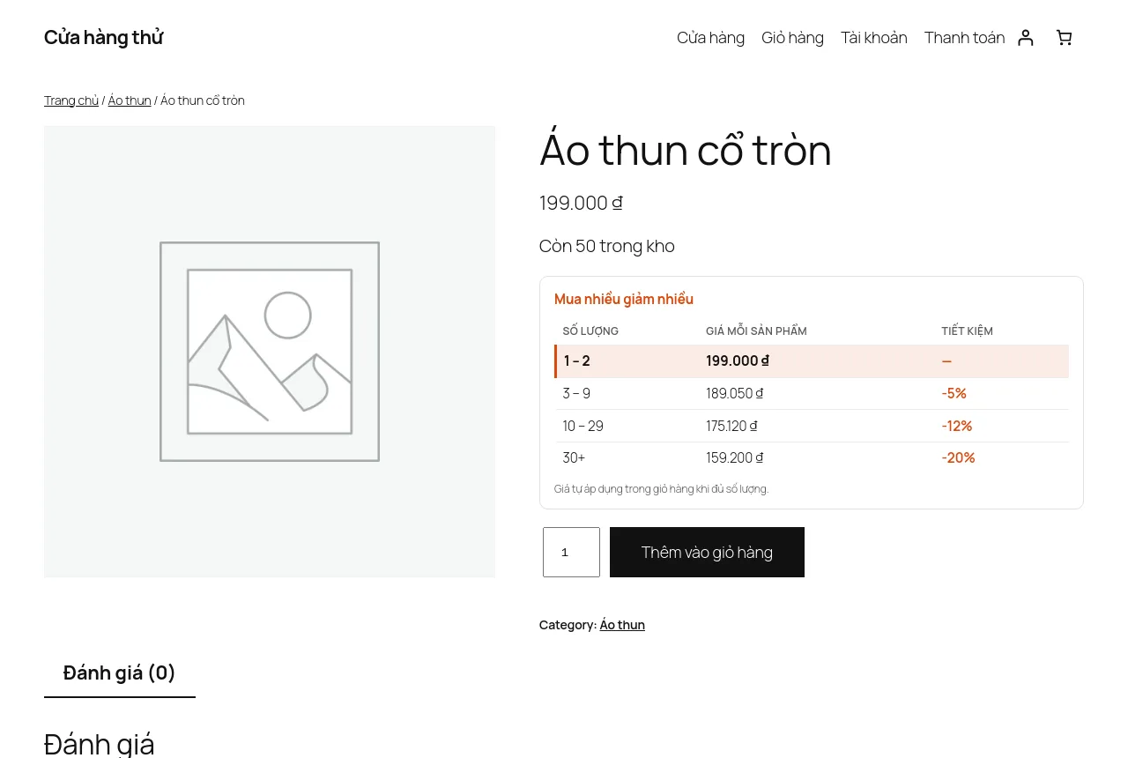Click the Mua nhiều giảm nhiều heading
Image resolution: width=1128 pixels, height=758 pixels.
pos(624,300)
